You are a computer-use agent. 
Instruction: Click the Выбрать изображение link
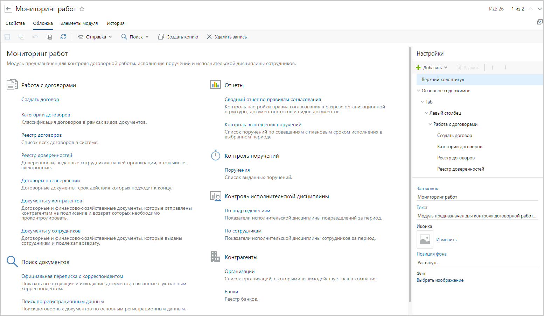tap(440, 280)
